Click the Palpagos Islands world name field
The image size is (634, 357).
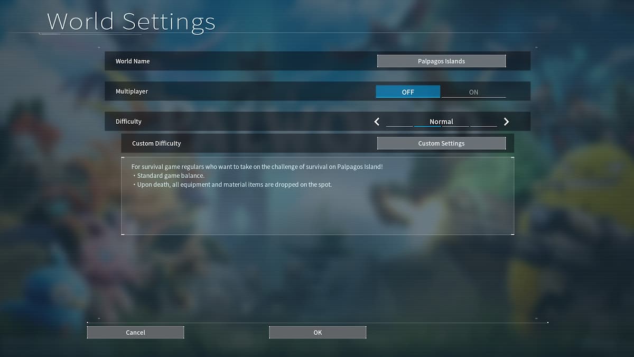click(x=441, y=60)
